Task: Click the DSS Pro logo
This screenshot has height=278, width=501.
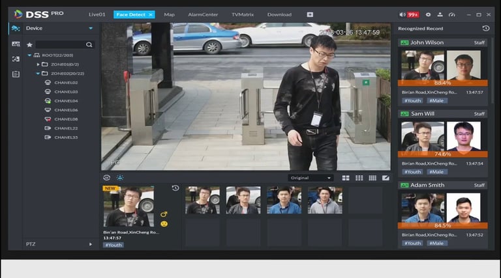Action: (38, 14)
